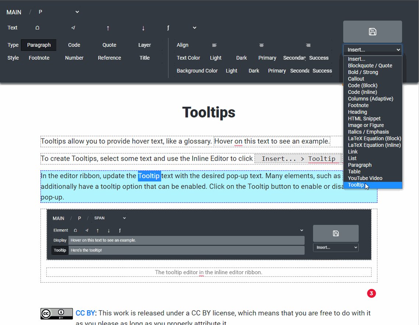Click the paper-plane arrow icon in the Text row
Viewport: 419px width, 325px height.
click(x=73, y=28)
